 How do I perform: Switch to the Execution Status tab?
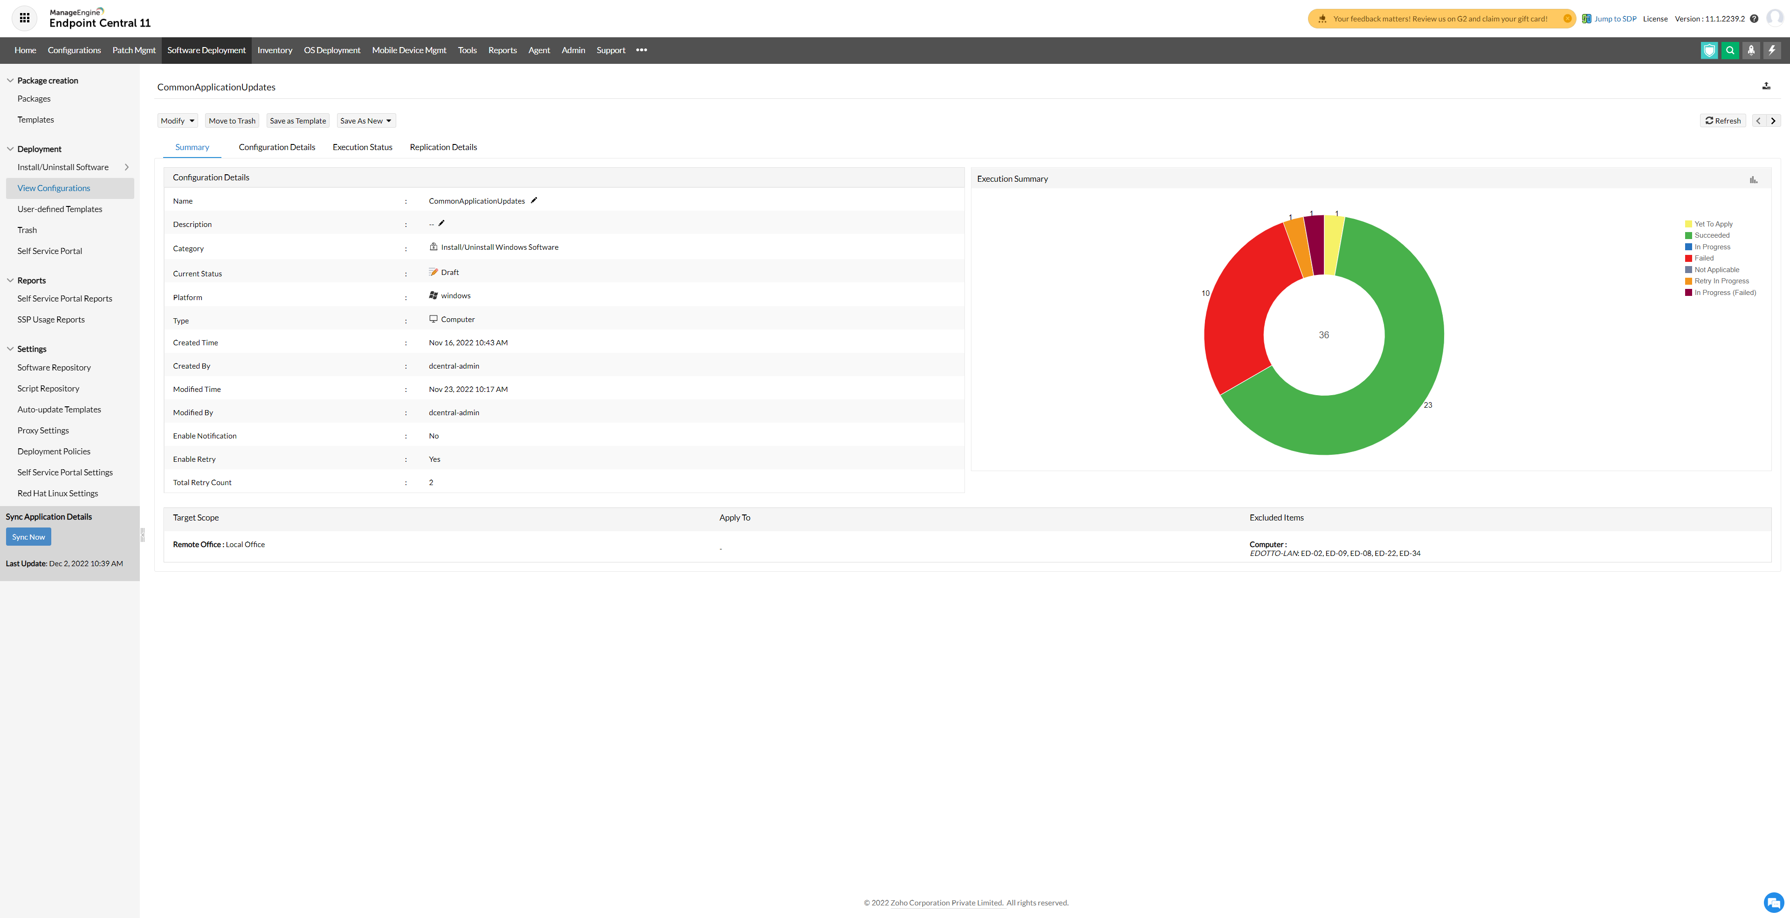(x=362, y=147)
